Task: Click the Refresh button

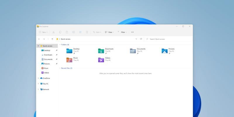Action: [x=141, y=39]
